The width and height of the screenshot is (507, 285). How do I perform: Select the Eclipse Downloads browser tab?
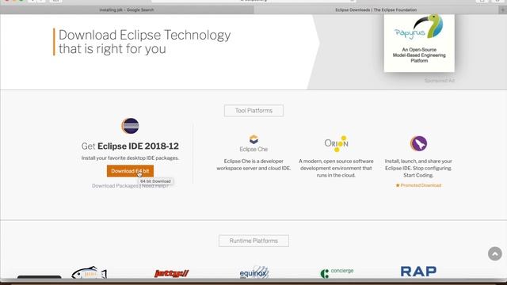click(x=375, y=10)
